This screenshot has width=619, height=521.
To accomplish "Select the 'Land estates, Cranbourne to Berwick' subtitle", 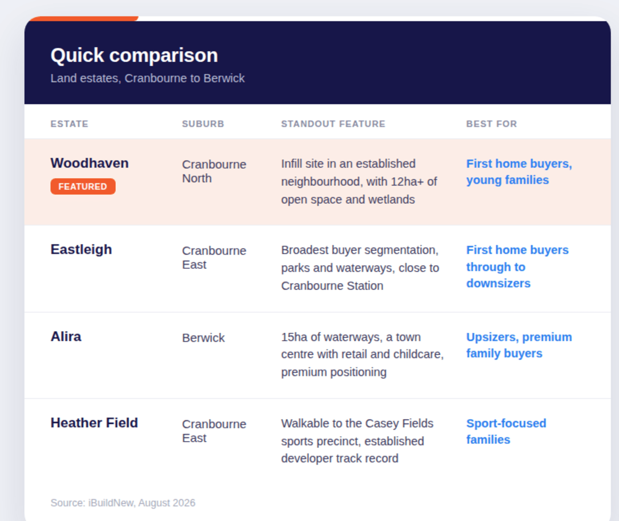I will click(148, 78).
